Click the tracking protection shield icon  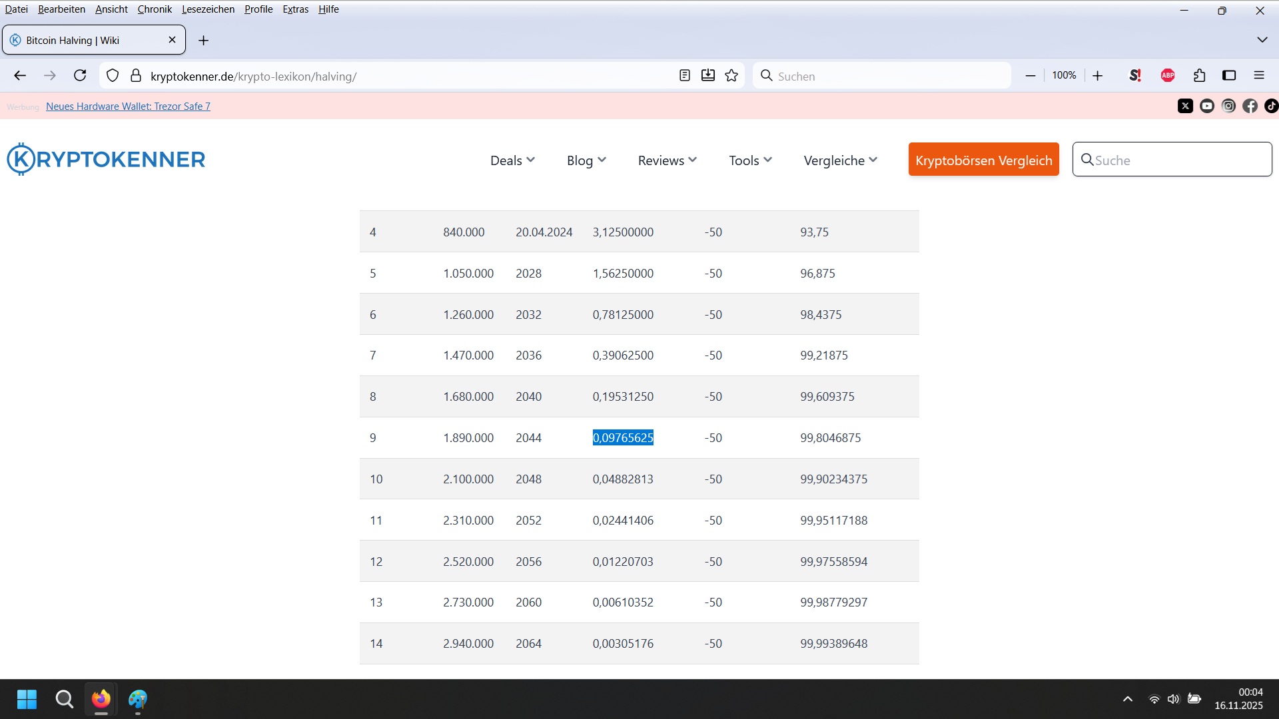coord(113,76)
